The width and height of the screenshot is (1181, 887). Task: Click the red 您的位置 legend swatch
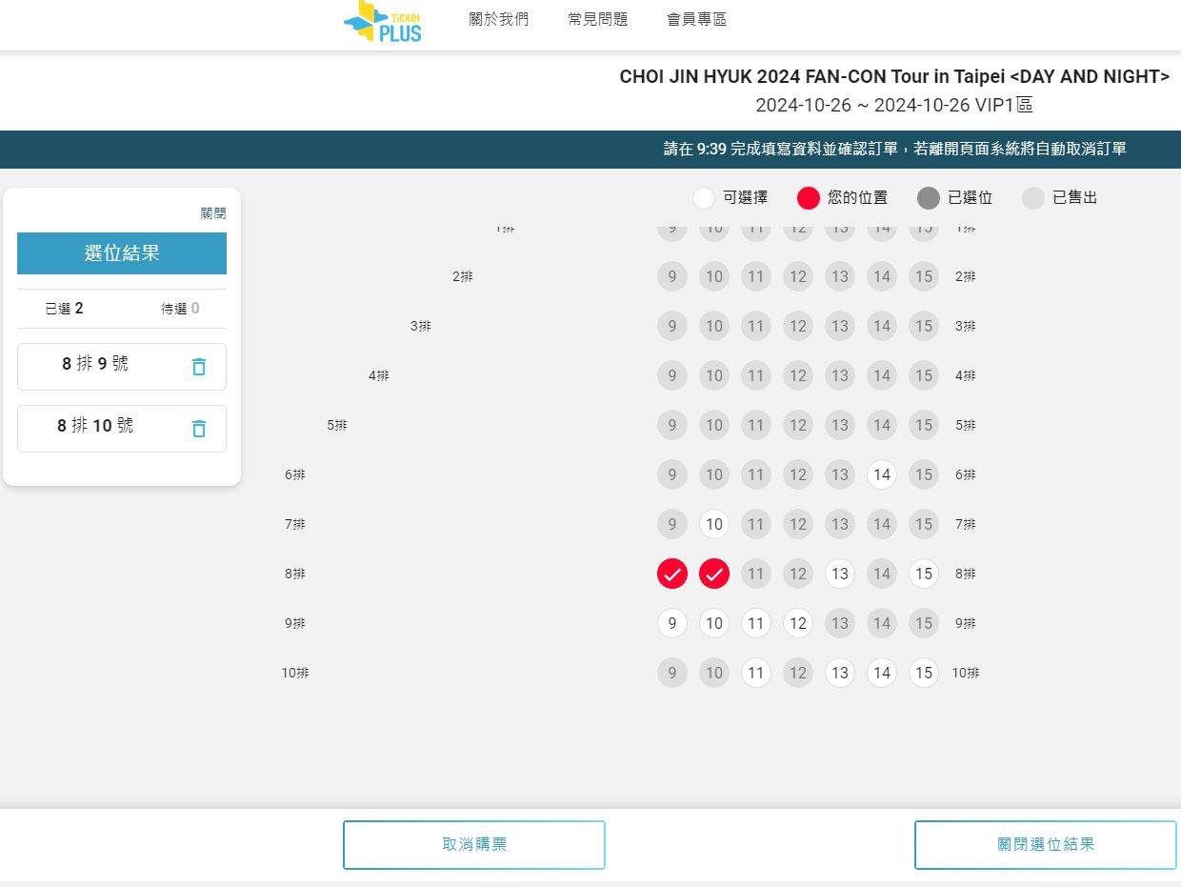click(809, 198)
